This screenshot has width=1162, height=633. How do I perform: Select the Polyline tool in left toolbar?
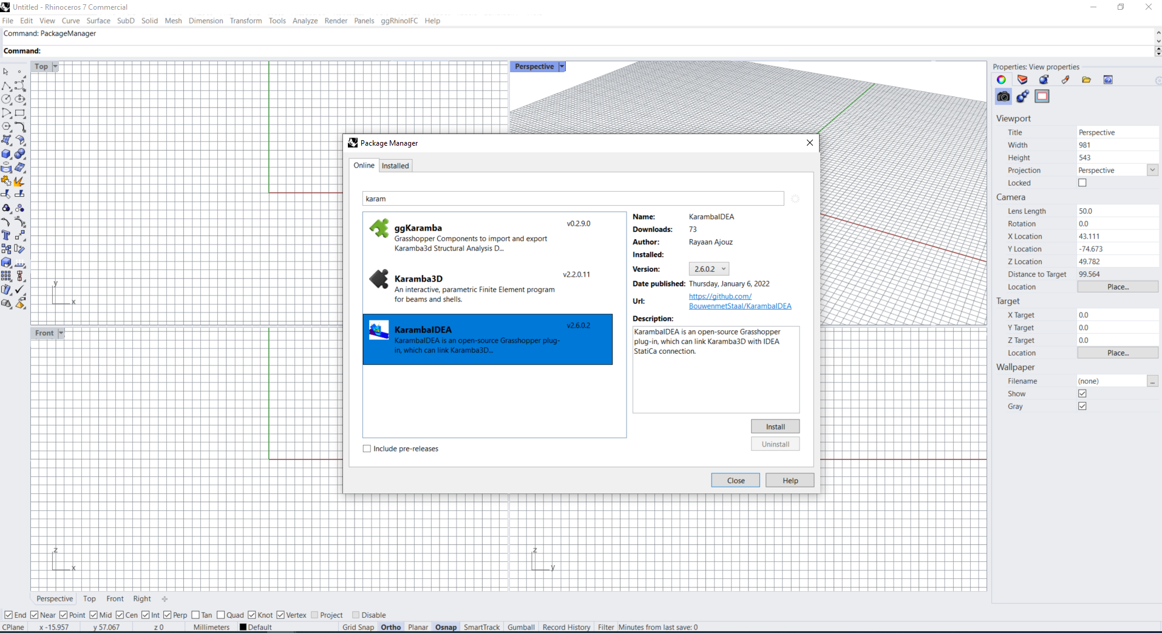pyautogui.click(x=6, y=86)
